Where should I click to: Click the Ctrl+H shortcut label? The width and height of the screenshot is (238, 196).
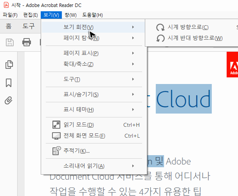(x=131, y=125)
